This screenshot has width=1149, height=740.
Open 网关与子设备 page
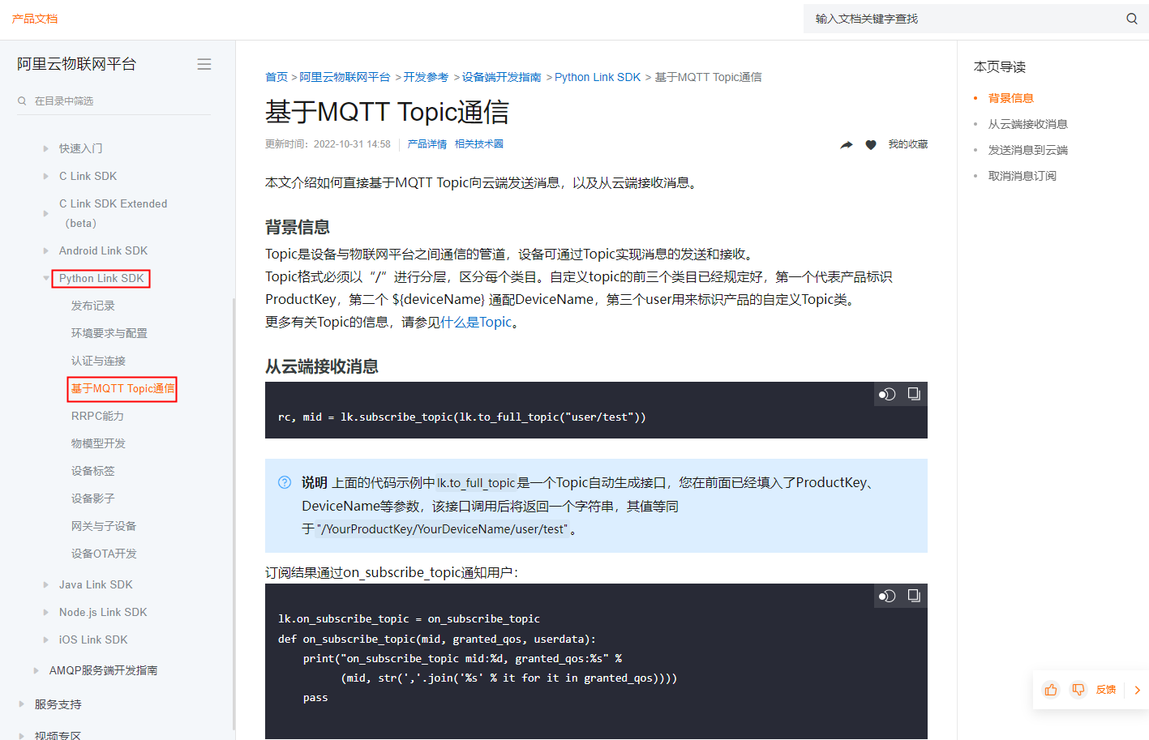[104, 526]
